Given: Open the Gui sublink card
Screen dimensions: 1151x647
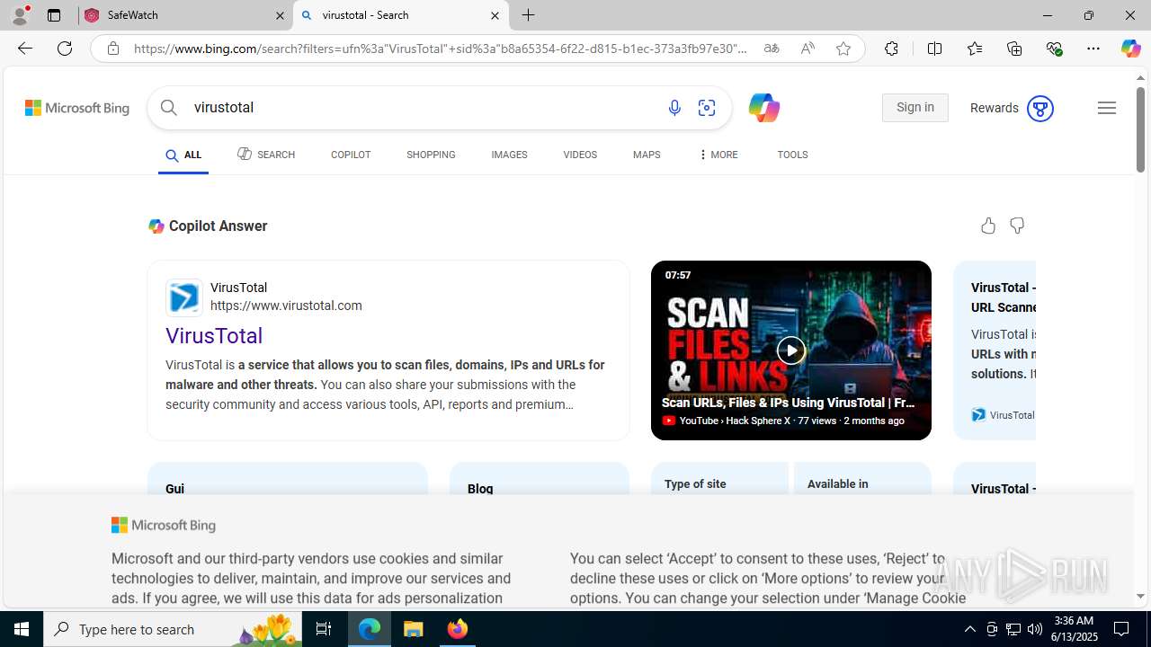Looking at the screenshot, I should pos(288,478).
